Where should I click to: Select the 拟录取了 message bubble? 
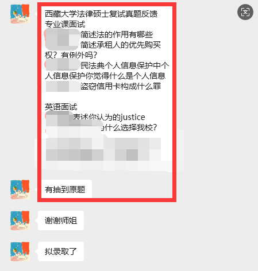(x=61, y=251)
